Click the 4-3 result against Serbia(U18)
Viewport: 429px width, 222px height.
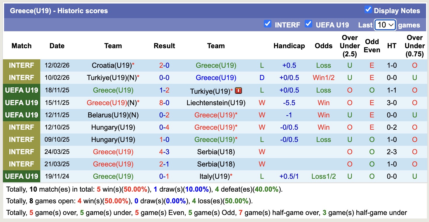(x=164, y=152)
